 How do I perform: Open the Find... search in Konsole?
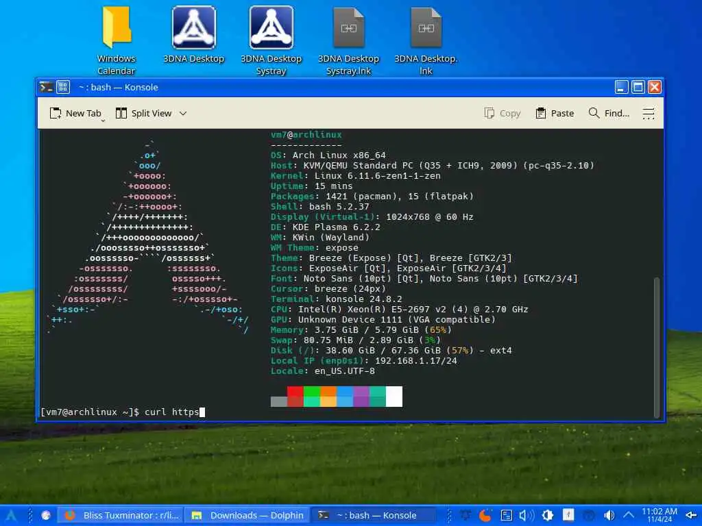click(609, 113)
